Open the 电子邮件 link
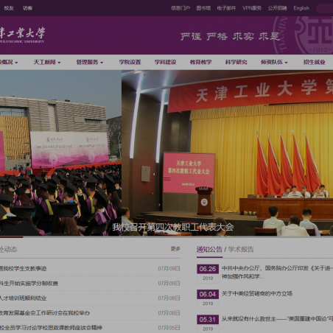333x333 pixels. (x=226, y=8)
